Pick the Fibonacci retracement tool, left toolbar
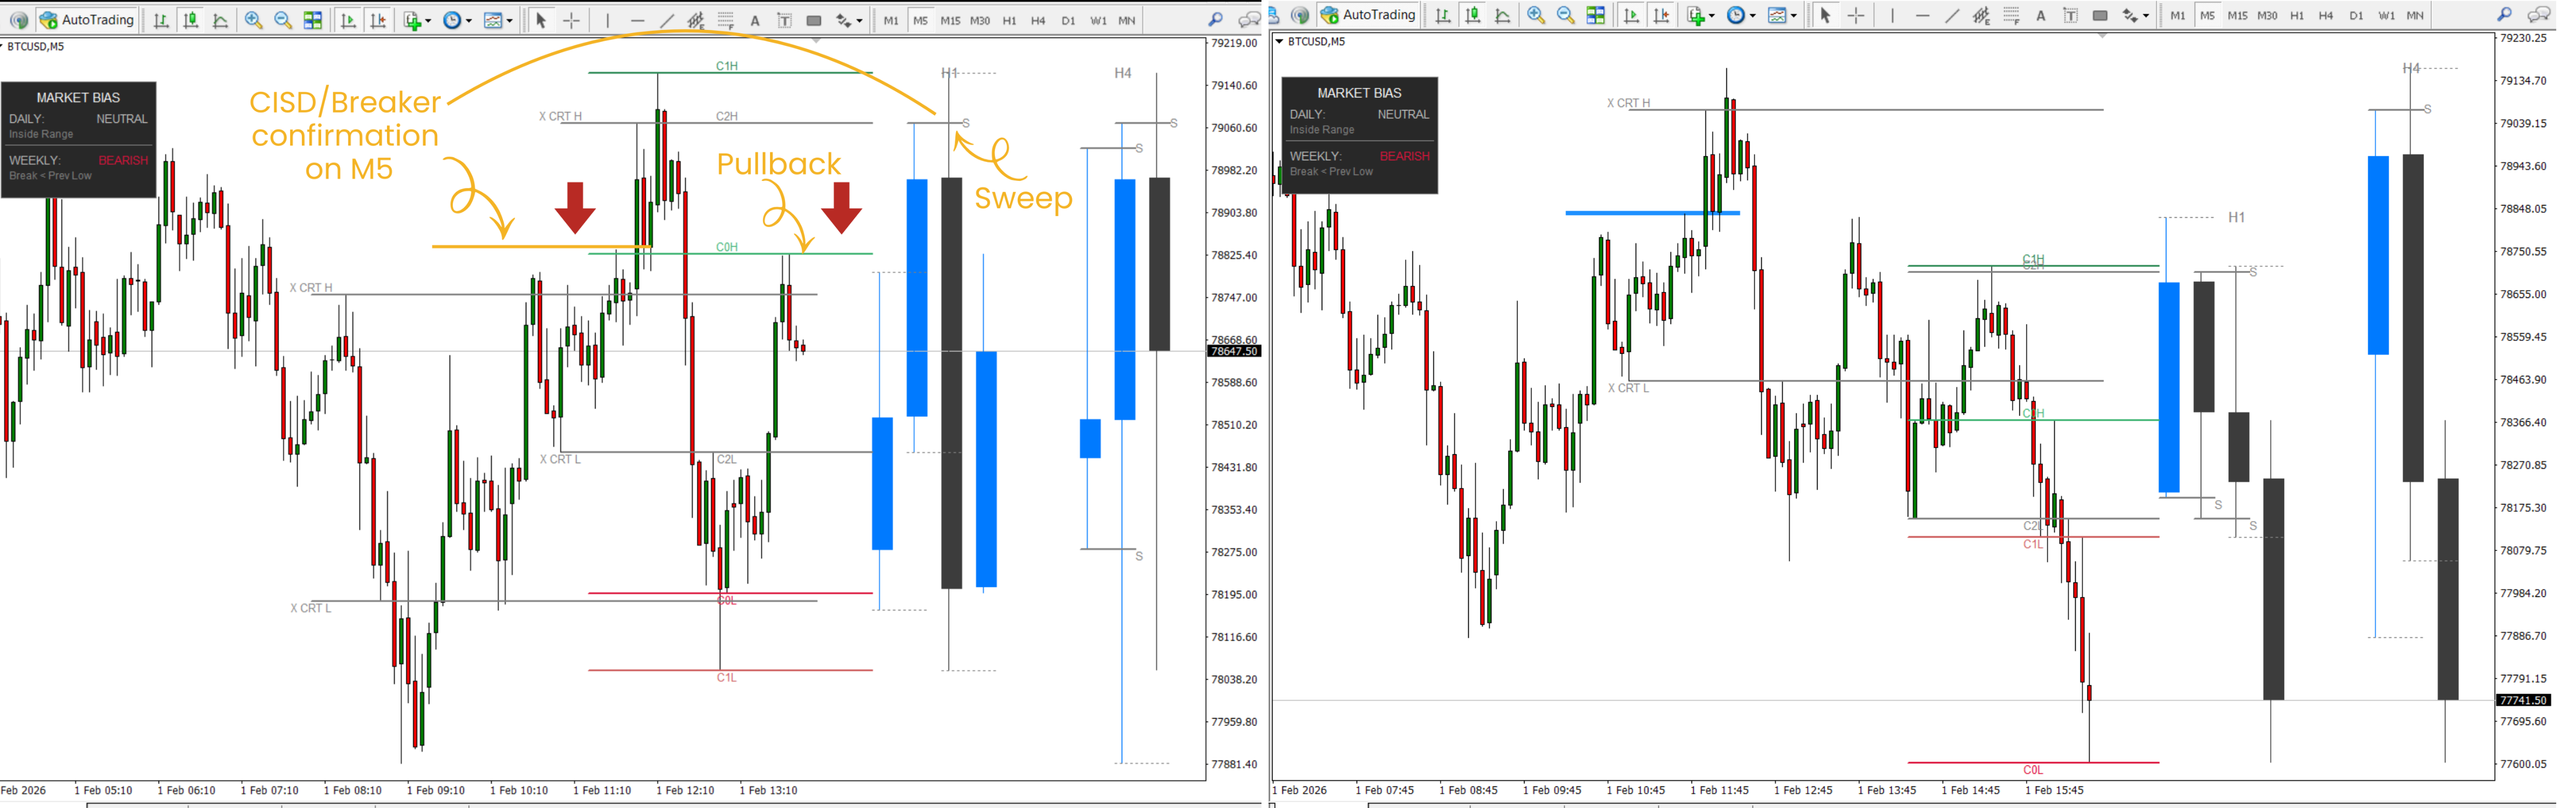 [x=726, y=20]
